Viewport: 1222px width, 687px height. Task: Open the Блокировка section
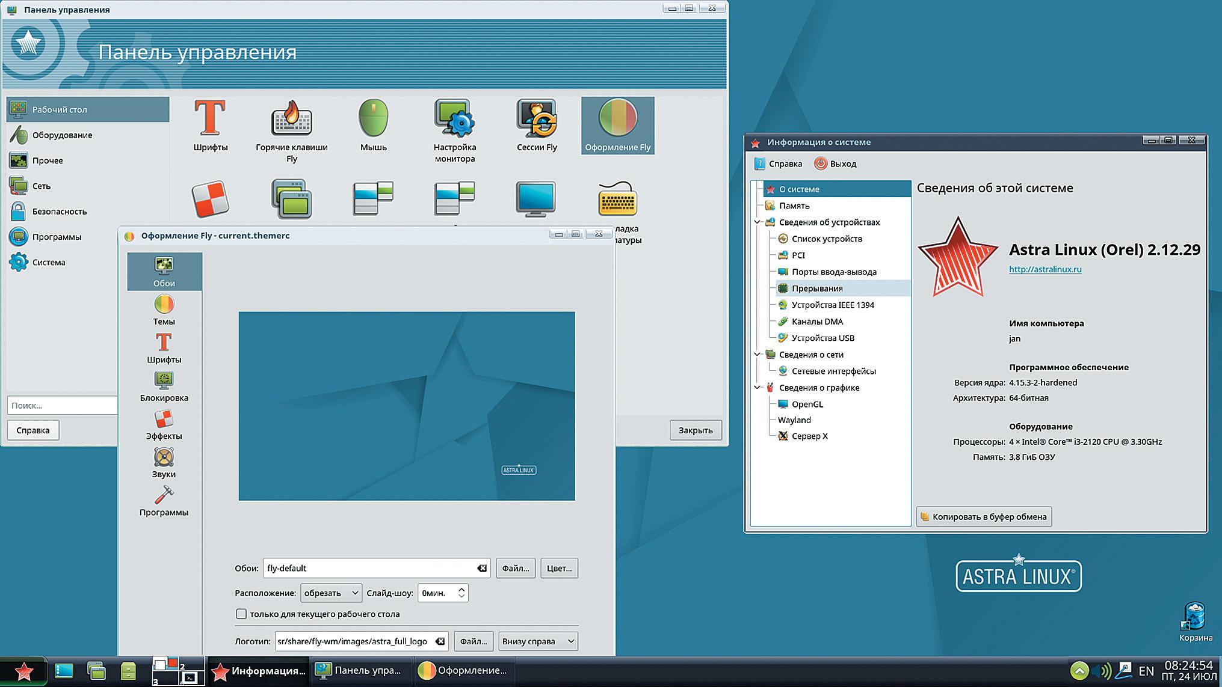(x=164, y=386)
